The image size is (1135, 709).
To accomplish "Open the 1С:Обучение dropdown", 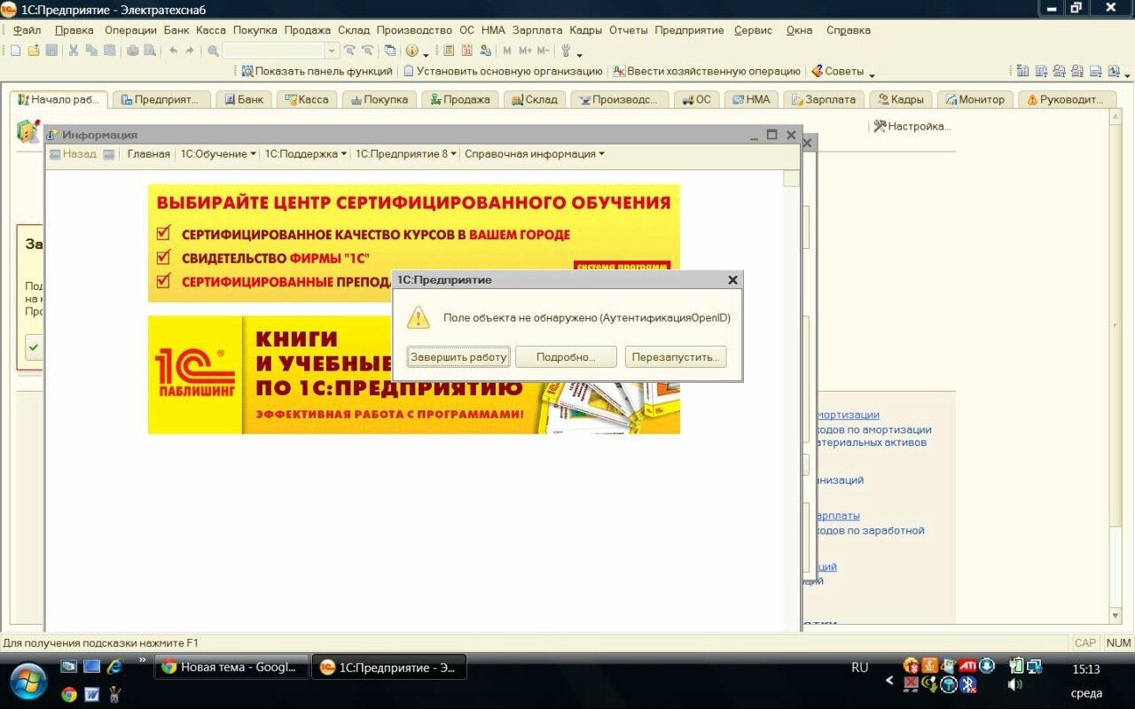I will click(x=218, y=153).
